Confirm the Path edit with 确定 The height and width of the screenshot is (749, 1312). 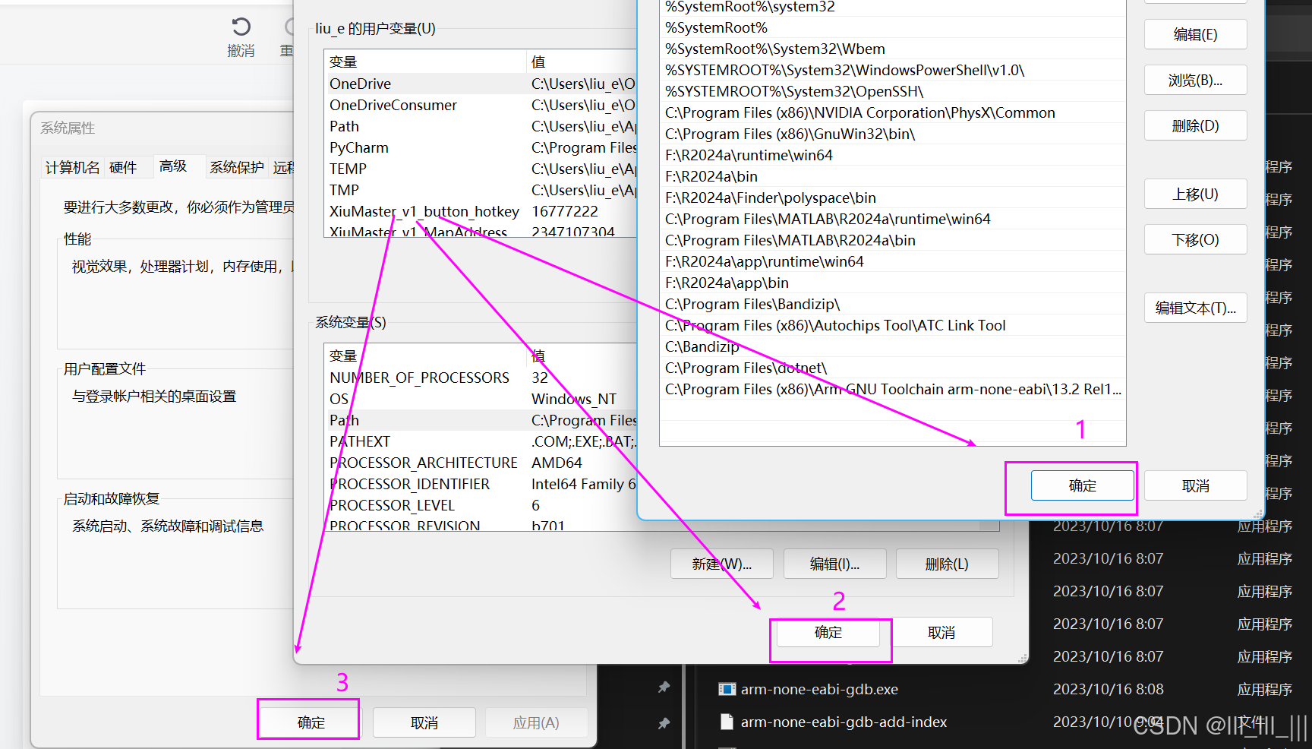1081,485
